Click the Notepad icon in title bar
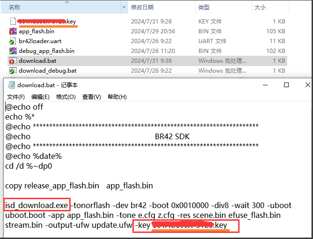The image size is (313, 239). click(11, 85)
